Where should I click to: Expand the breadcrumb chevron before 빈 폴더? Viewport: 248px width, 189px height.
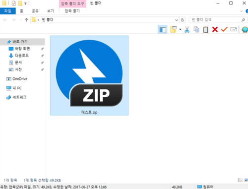click(x=38, y=20)
